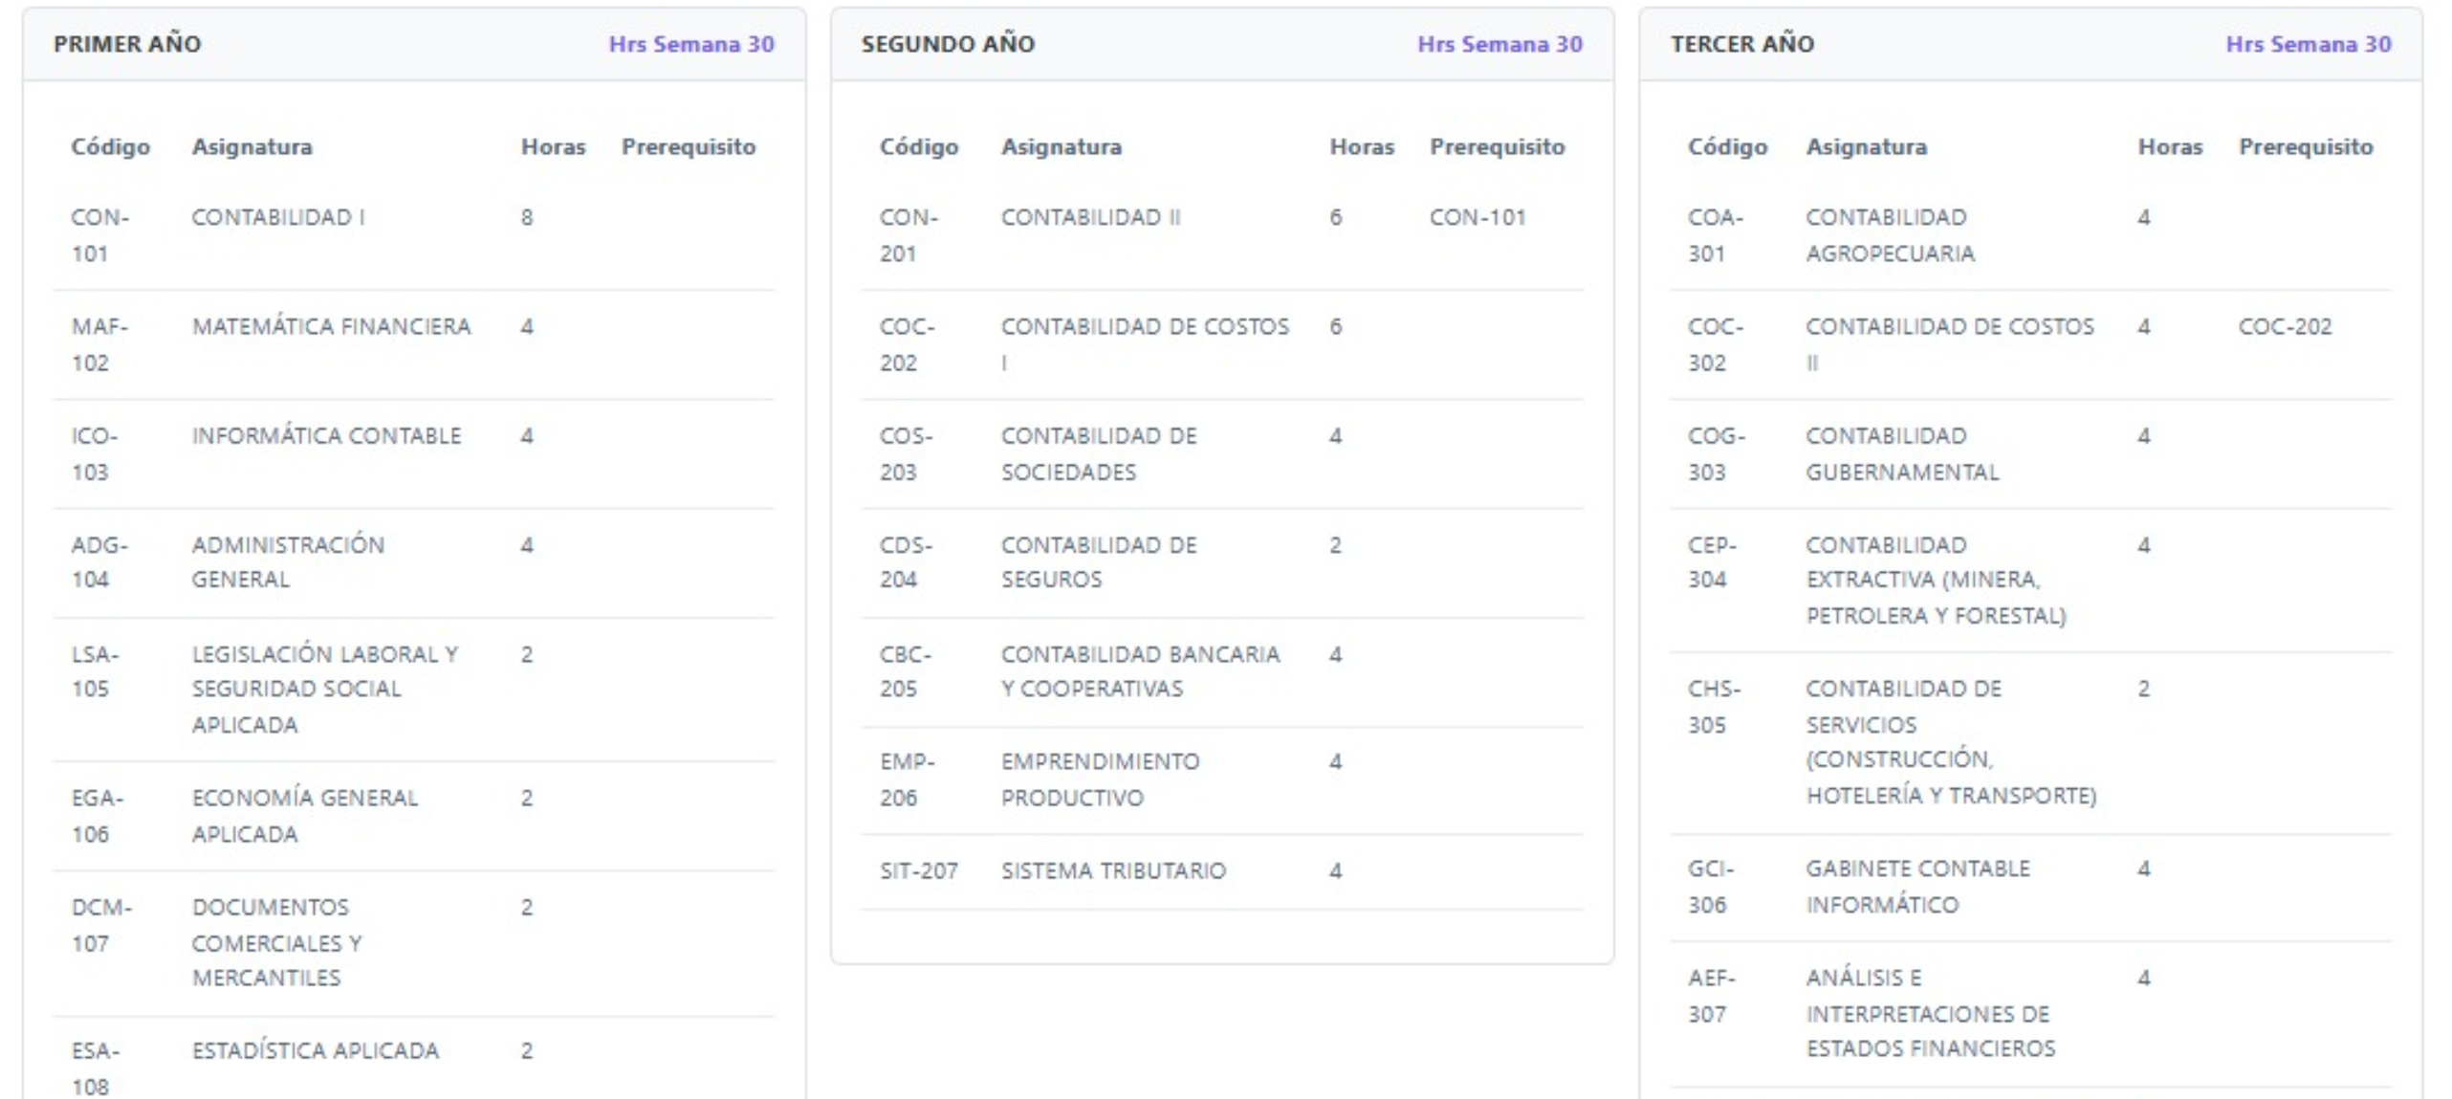Click the EMPRENDIMIENTO PRODUCTIVO subject

1100,779
